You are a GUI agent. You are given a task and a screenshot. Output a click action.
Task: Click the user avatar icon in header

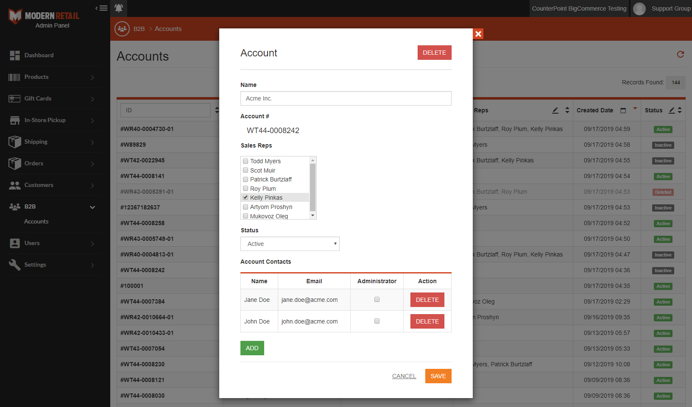tap(639, 8)
